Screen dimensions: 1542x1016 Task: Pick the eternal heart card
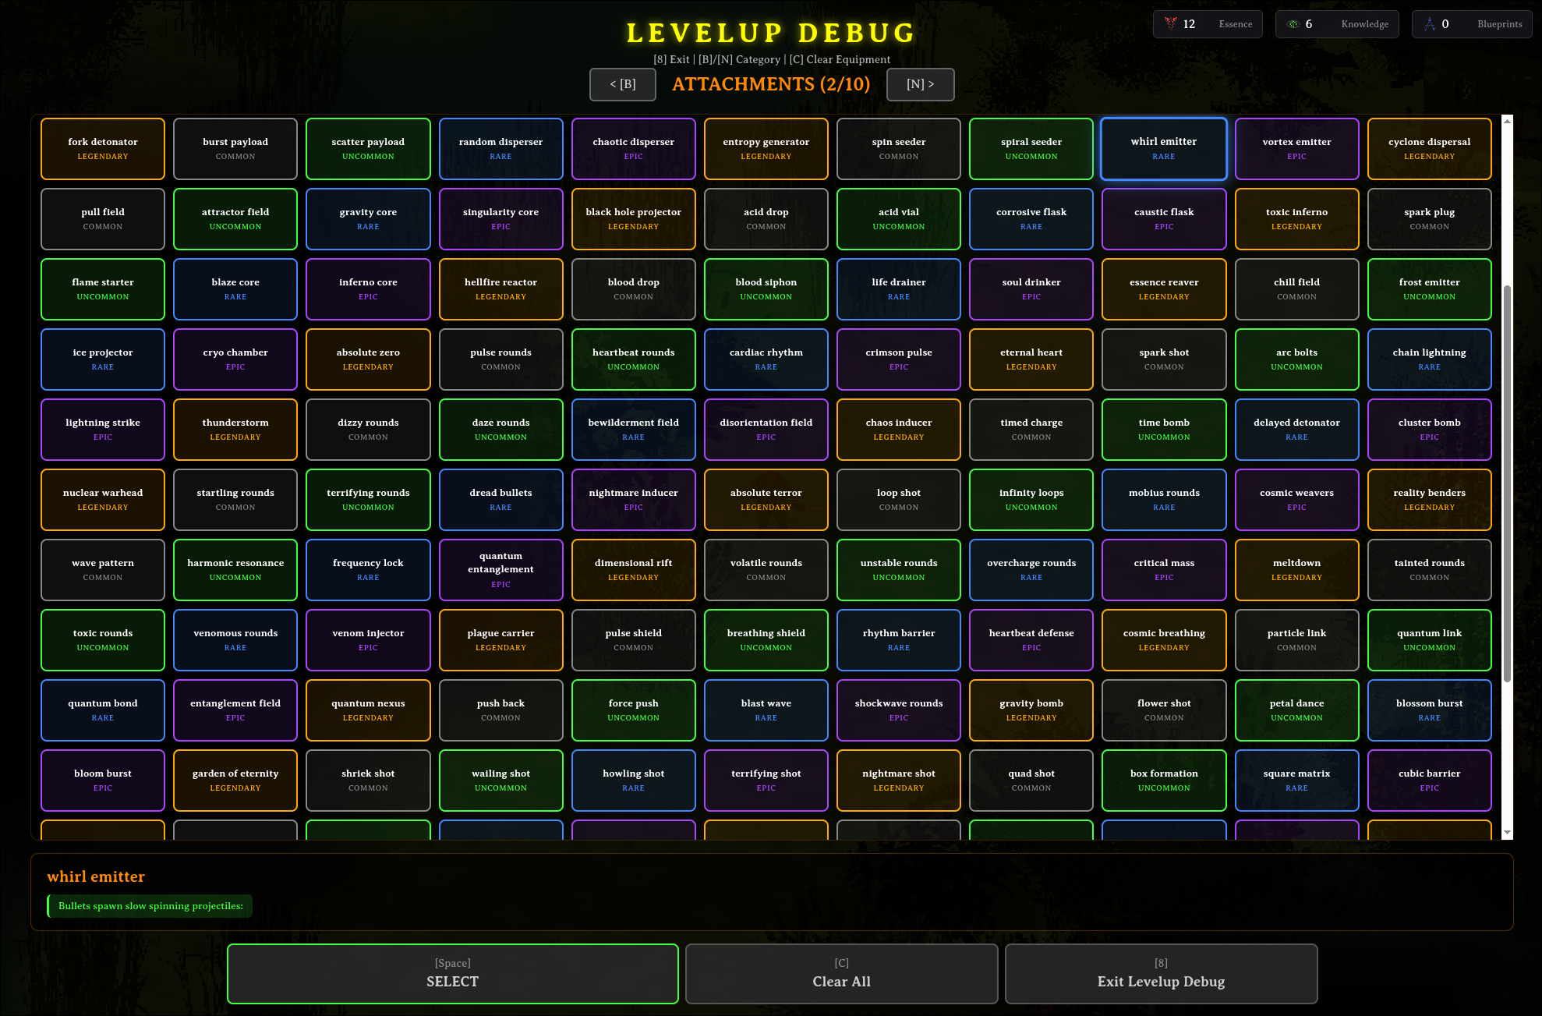[1031, 359]
